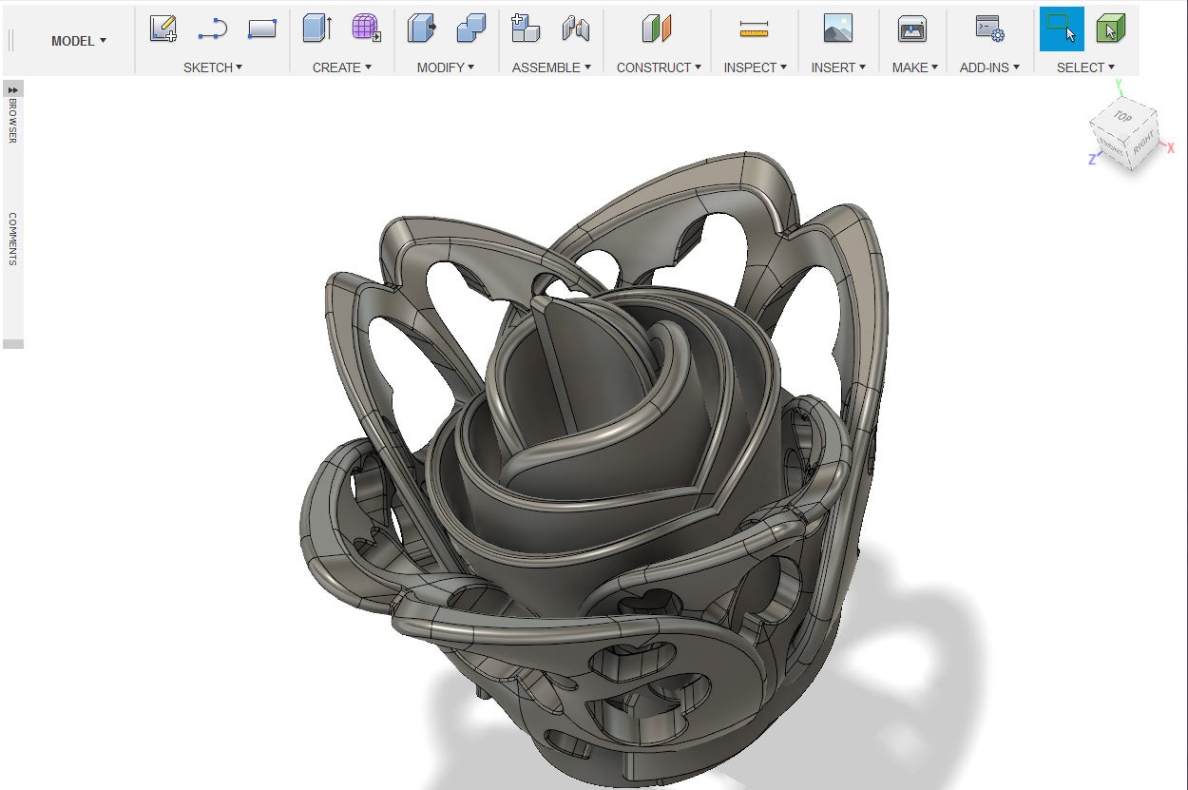The width and height of the screenshot is (1188, 790).
Task: Expand the SKETCH dropdown menu
Action: point(213,67)
